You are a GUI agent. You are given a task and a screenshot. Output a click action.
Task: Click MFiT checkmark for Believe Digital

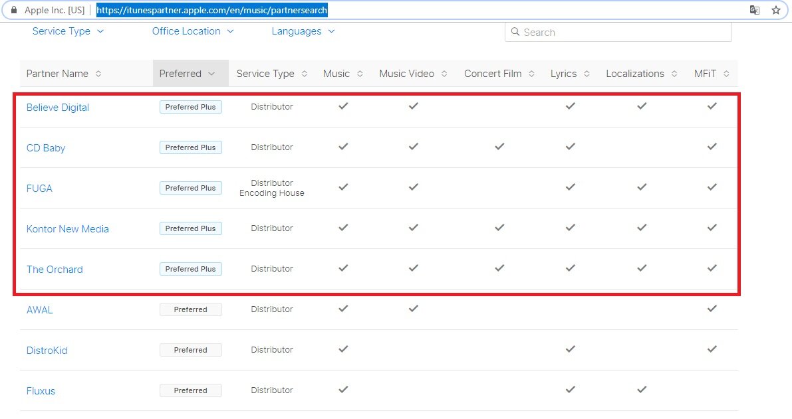712,106
